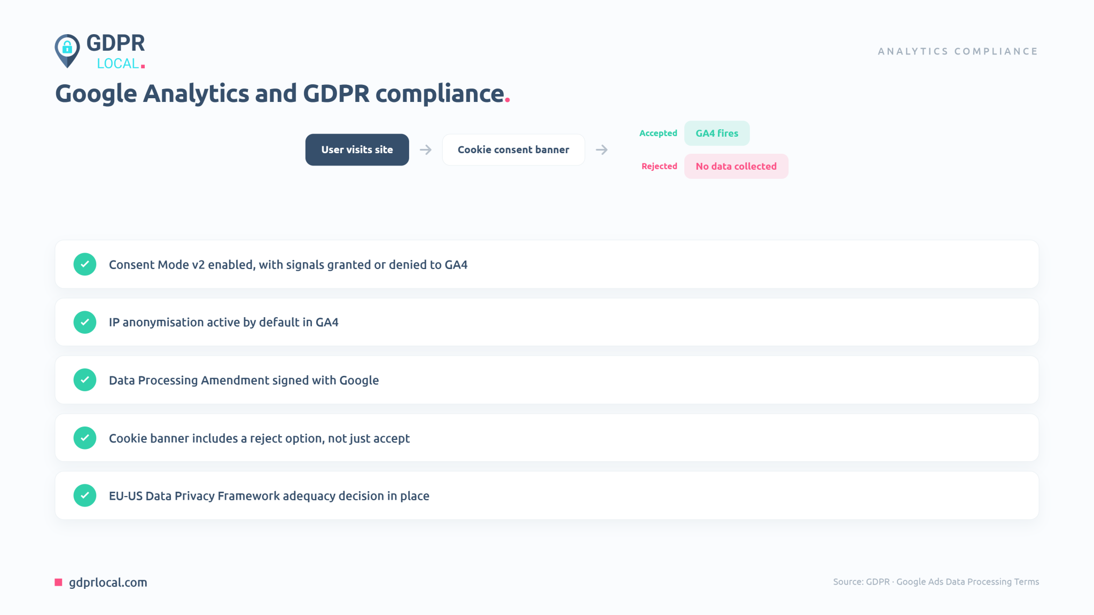Click the GA4 fires green pill
Image resolution: width=1094 pixels, height=615 pixels.
click(x=717, y=133)
